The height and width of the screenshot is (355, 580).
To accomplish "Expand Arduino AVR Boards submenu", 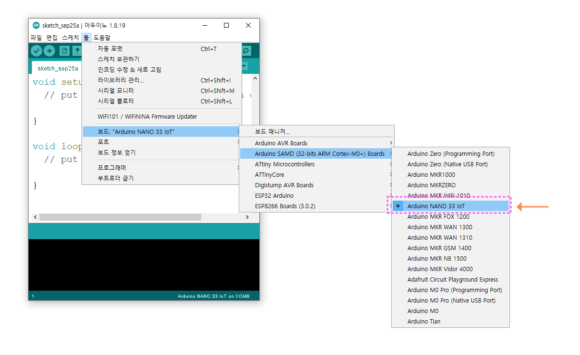I will pos(316,143).
